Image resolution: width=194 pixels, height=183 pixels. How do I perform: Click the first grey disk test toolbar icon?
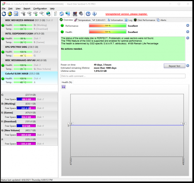click(23, 14)
